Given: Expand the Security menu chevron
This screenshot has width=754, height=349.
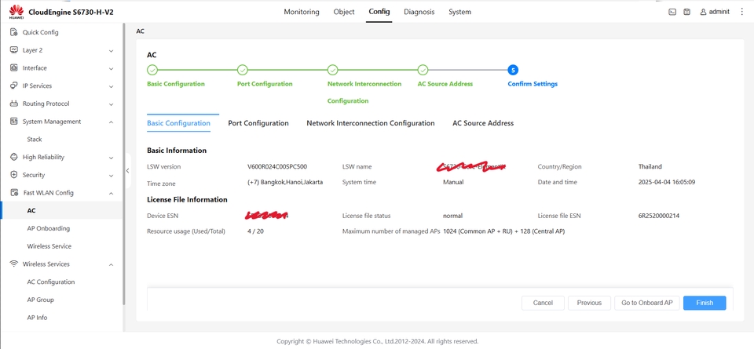Looking at the screenshot, I should [x=111, y=175].
